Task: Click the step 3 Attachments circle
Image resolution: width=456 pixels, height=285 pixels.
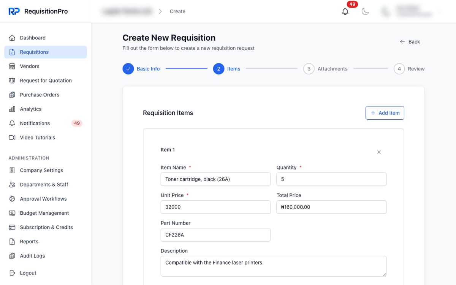Action: click(x=309, y=69)
